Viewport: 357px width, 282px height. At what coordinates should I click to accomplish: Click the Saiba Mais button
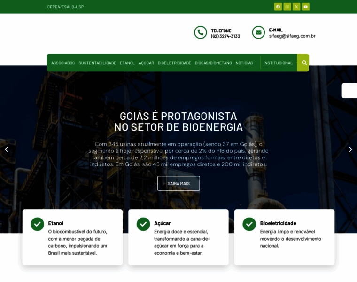point(178,183)
